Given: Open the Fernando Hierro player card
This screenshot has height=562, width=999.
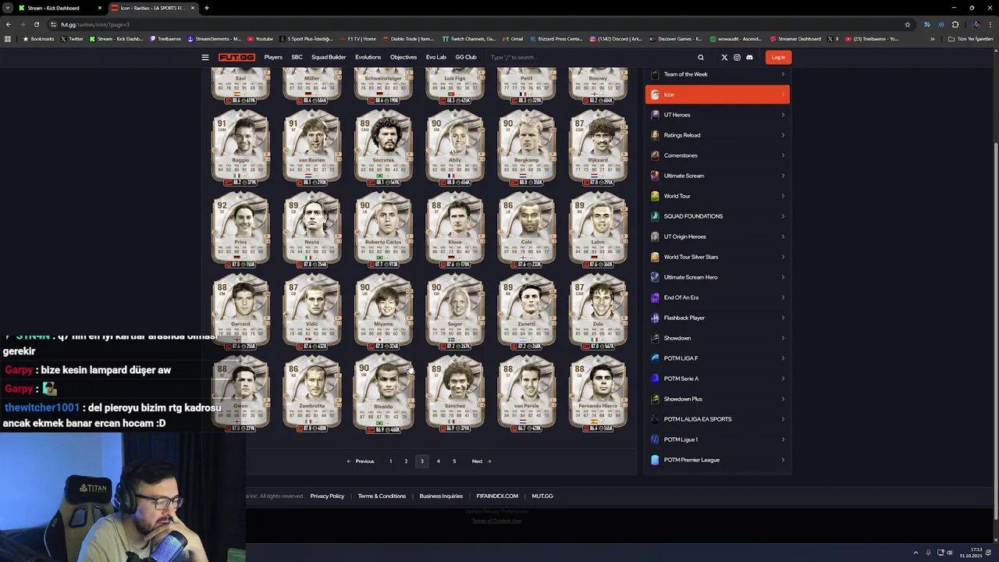Looking at the screenshot, I should pyautogui.click(x=599, y=393).
